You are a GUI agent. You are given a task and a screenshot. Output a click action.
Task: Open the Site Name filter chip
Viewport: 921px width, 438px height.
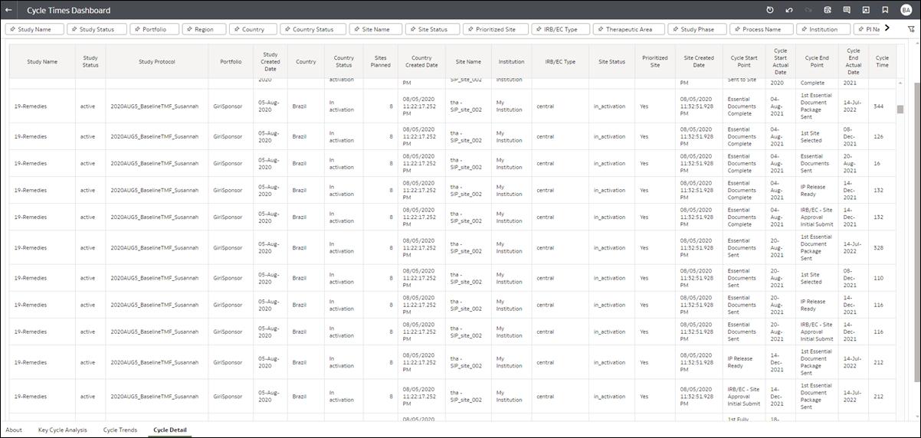tap(375, 29)
